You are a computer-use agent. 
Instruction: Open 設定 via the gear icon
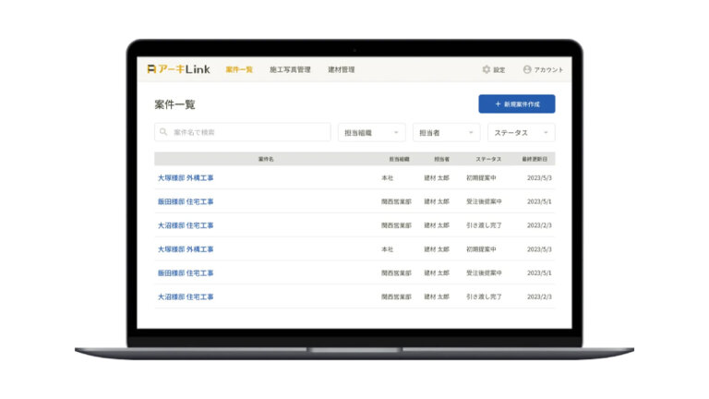point(487,69)
